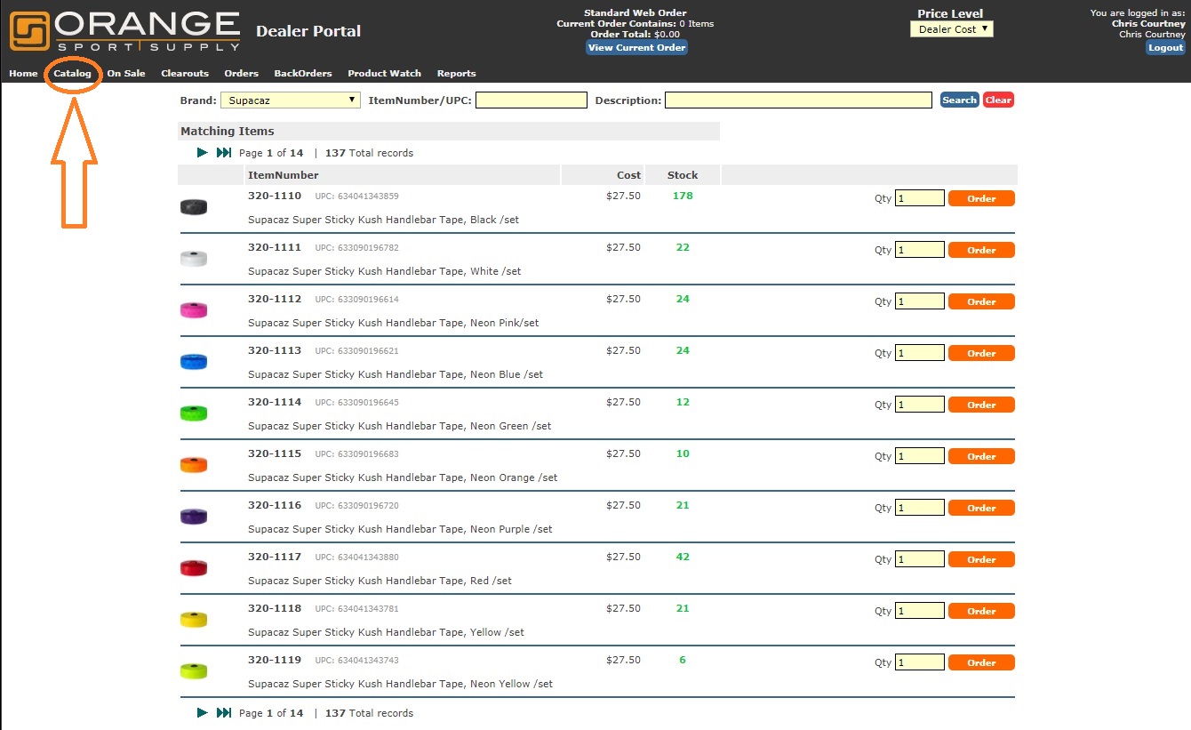This screenshot has height=730, width=1191.
Task: Click the Cost column header
Action: (628, 175)
